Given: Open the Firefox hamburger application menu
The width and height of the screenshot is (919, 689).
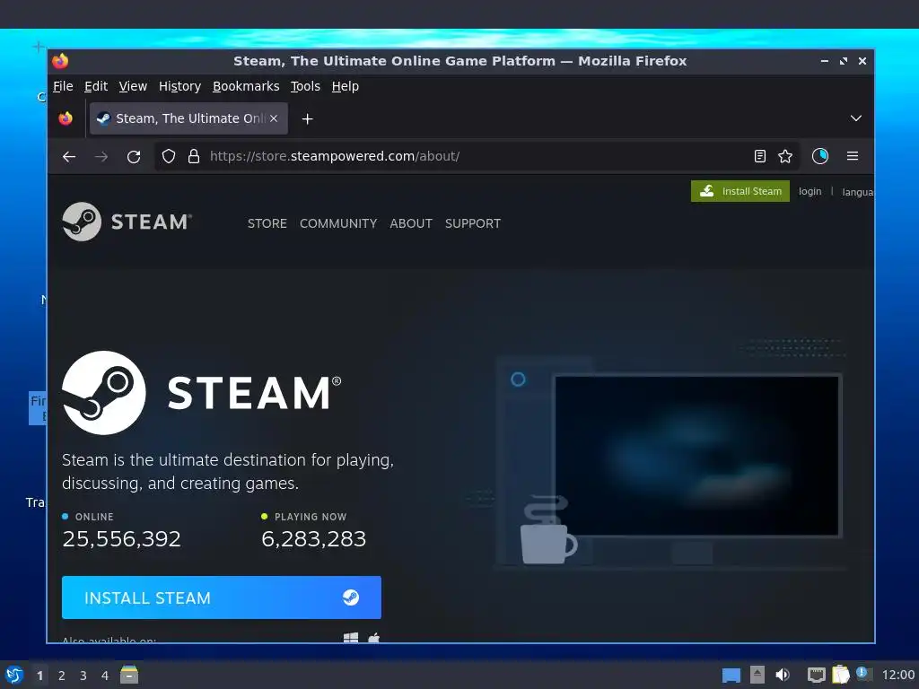Looking at the screenshot, I should click(x=853, y=156).
